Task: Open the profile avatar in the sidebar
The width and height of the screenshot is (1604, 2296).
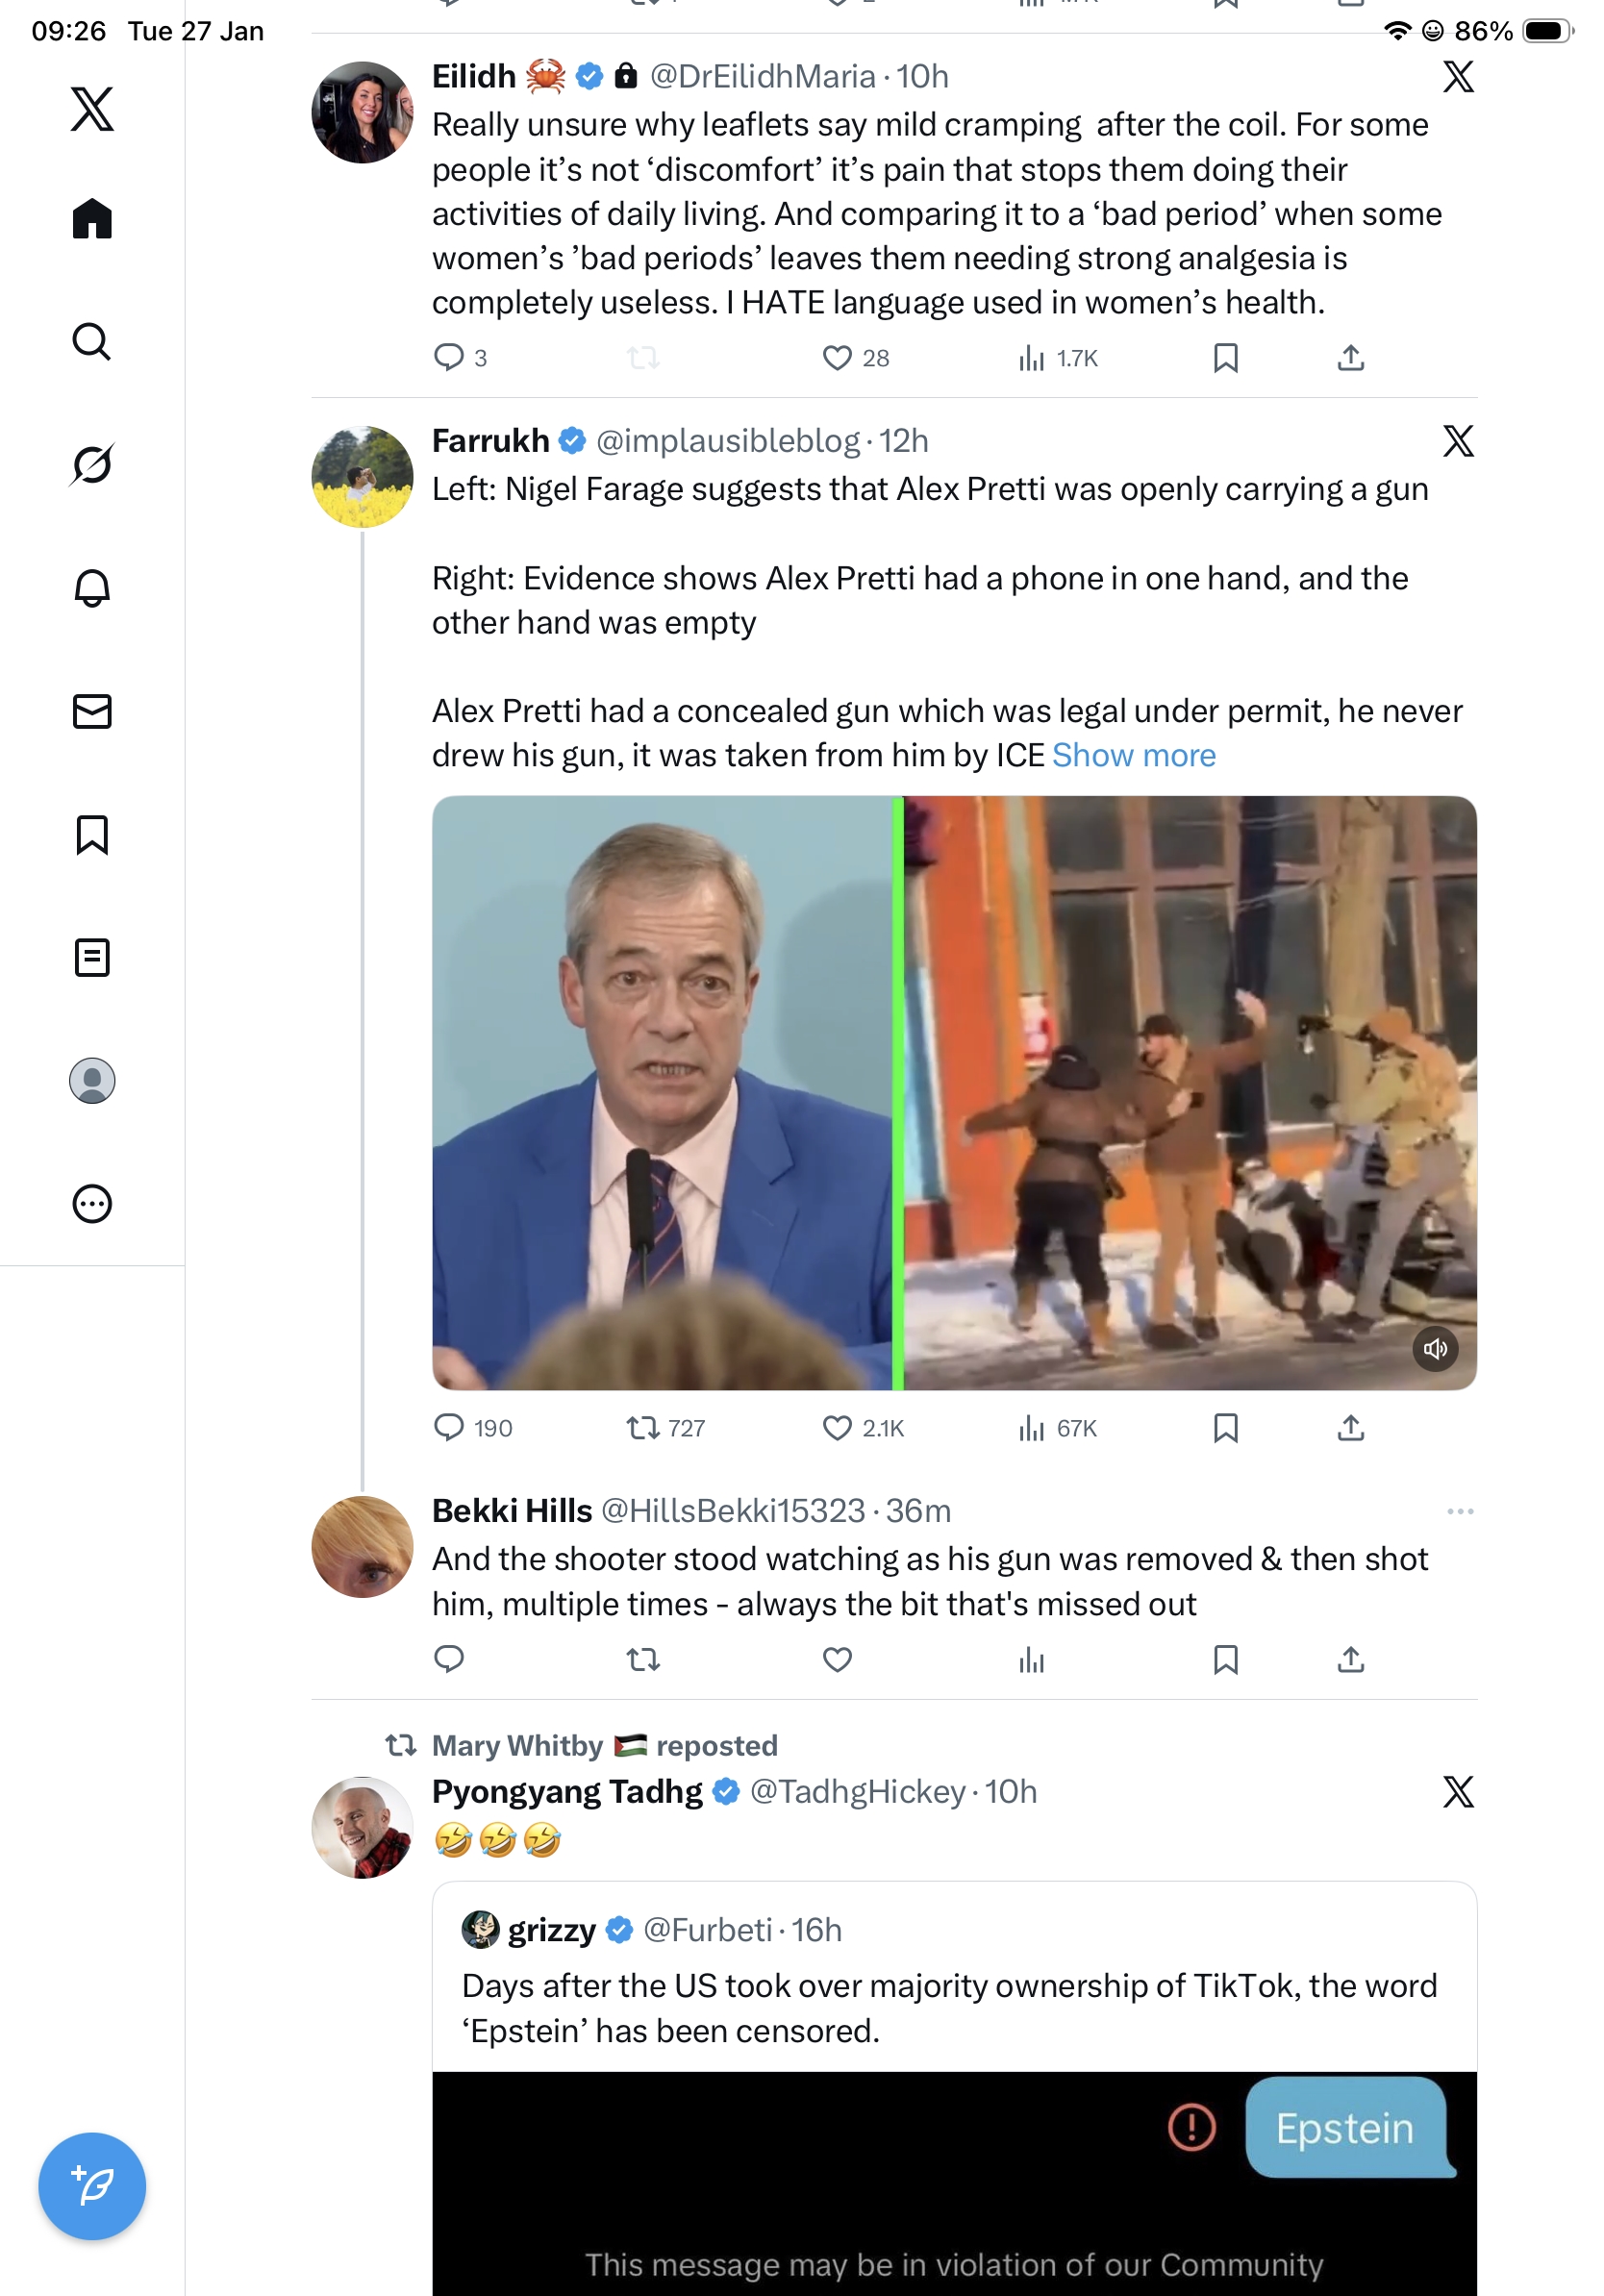Action: 92,1080
